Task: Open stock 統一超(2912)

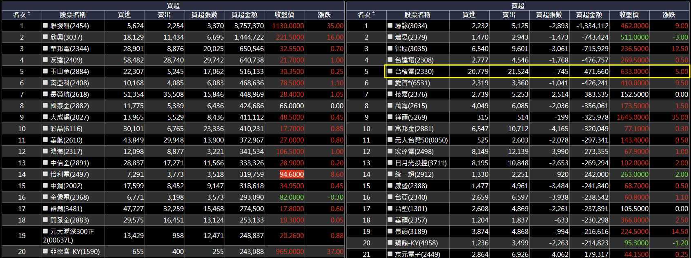Action: click(414, 174)
